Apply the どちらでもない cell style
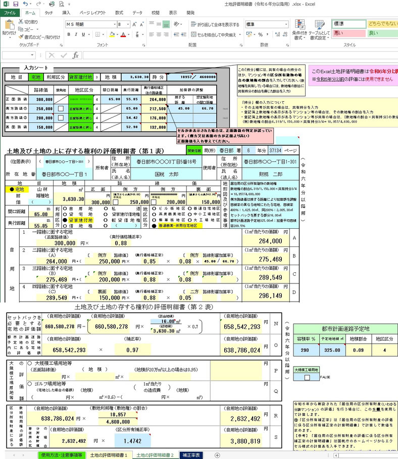Screen dimensions: 398x459 [x=382, y=24]
